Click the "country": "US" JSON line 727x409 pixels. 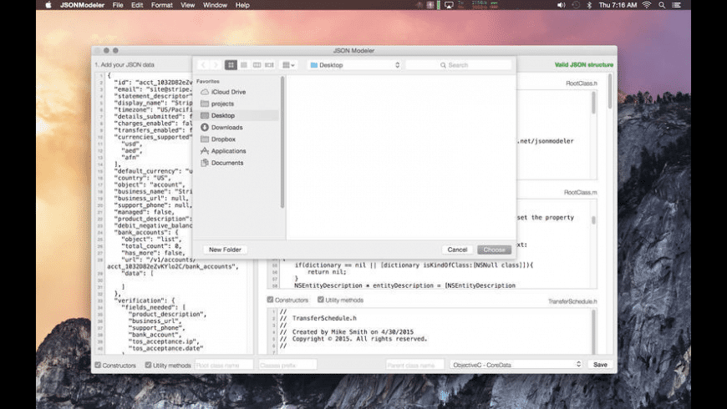pos(142,178)
